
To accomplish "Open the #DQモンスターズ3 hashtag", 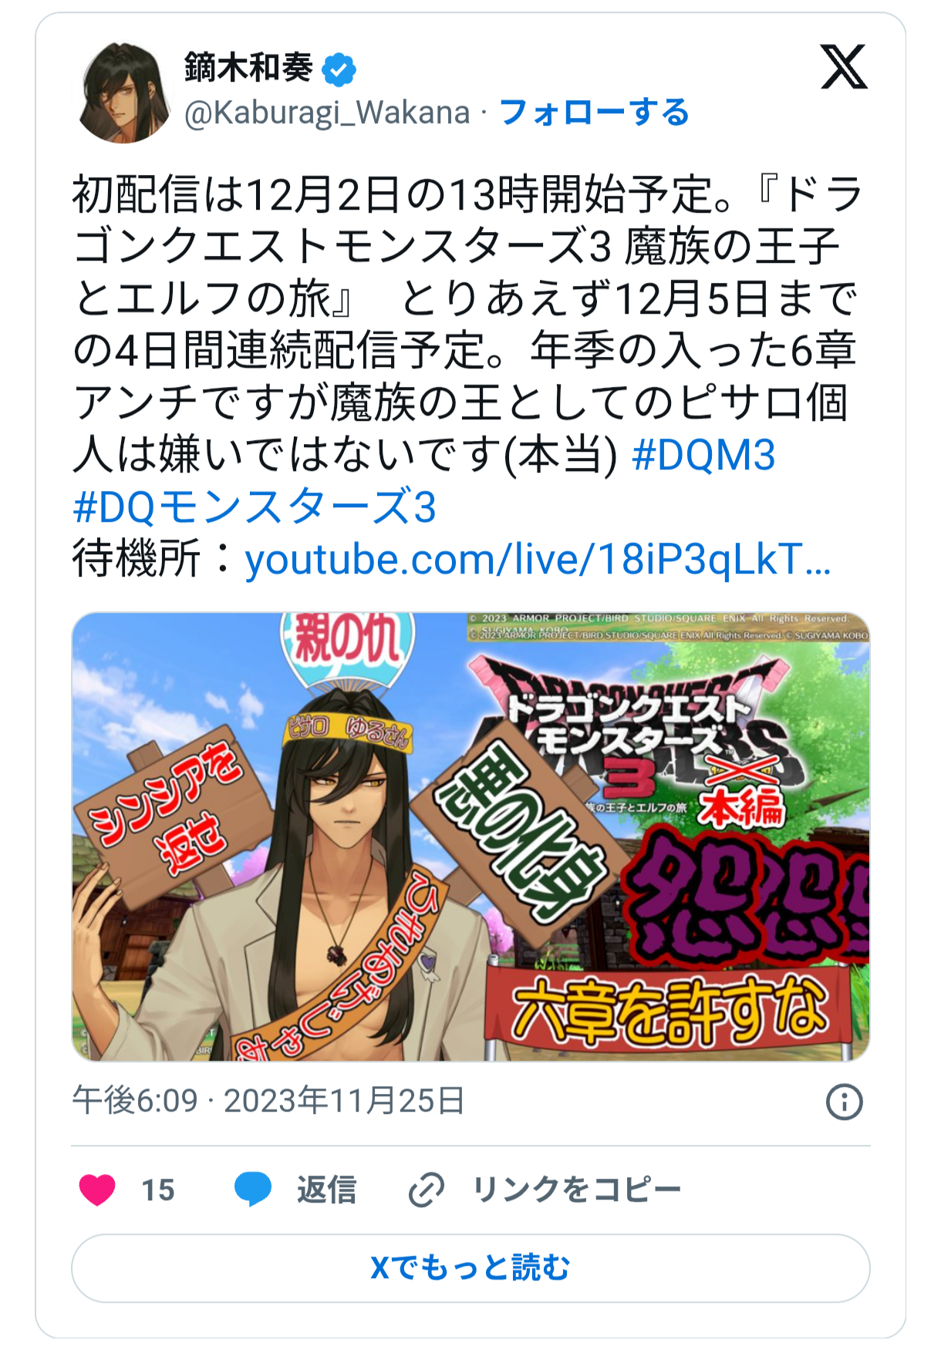I will 255,507.
